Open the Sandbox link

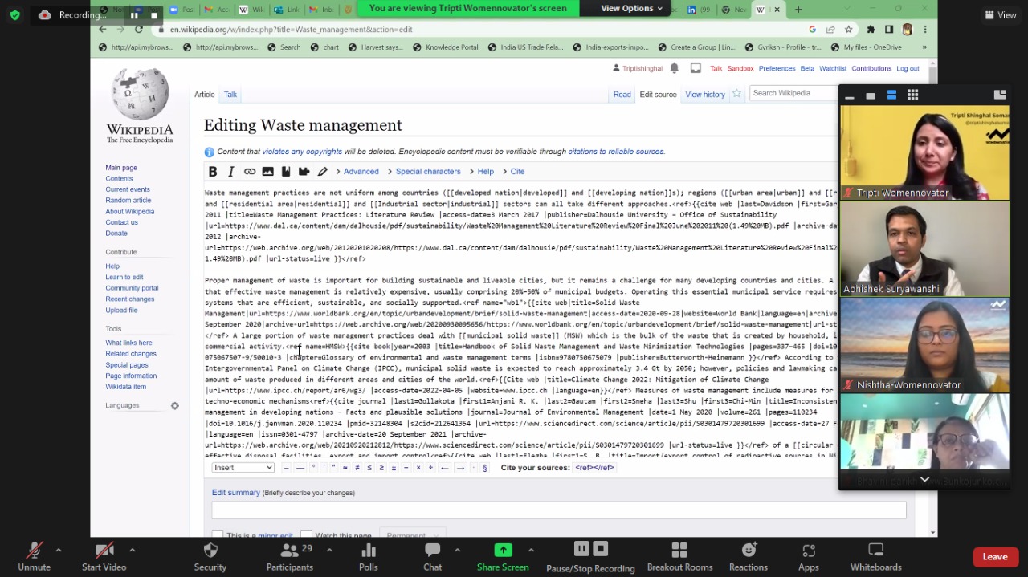pos(740,69)
